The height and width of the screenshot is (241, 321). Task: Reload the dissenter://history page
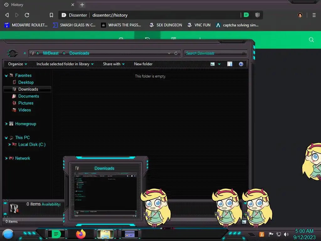pos(27,15)
